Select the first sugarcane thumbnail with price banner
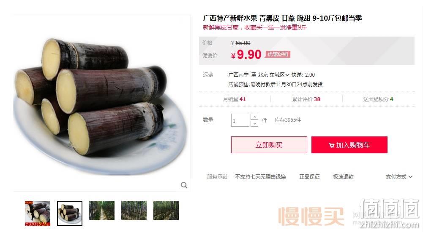The height and width of the screenshot is (232, 423). point(38,213)
